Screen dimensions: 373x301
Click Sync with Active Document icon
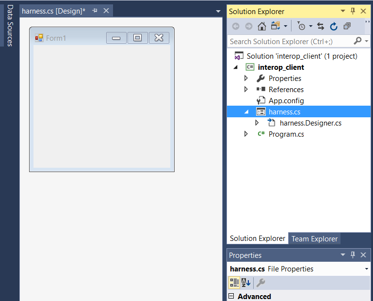[321, 26]
